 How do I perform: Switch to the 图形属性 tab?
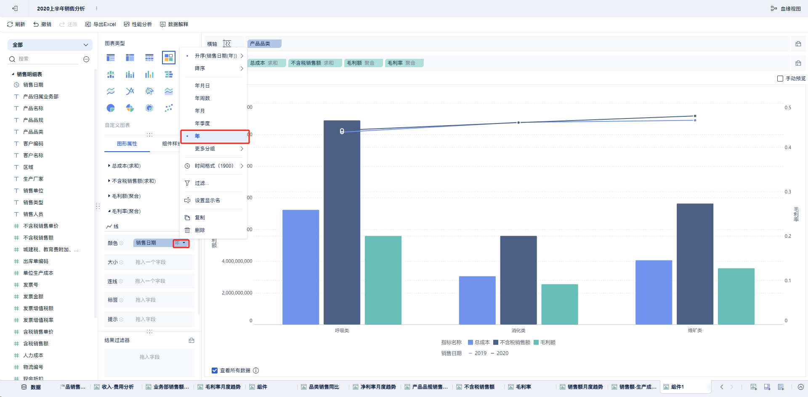(127, 144)
